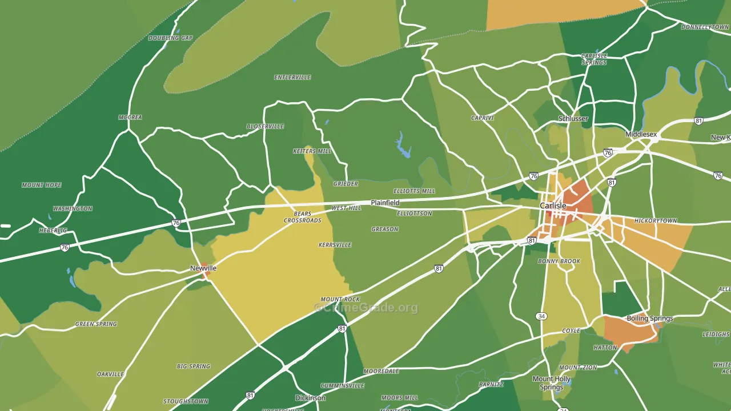Select the Barnitz label

pos(491,385)
